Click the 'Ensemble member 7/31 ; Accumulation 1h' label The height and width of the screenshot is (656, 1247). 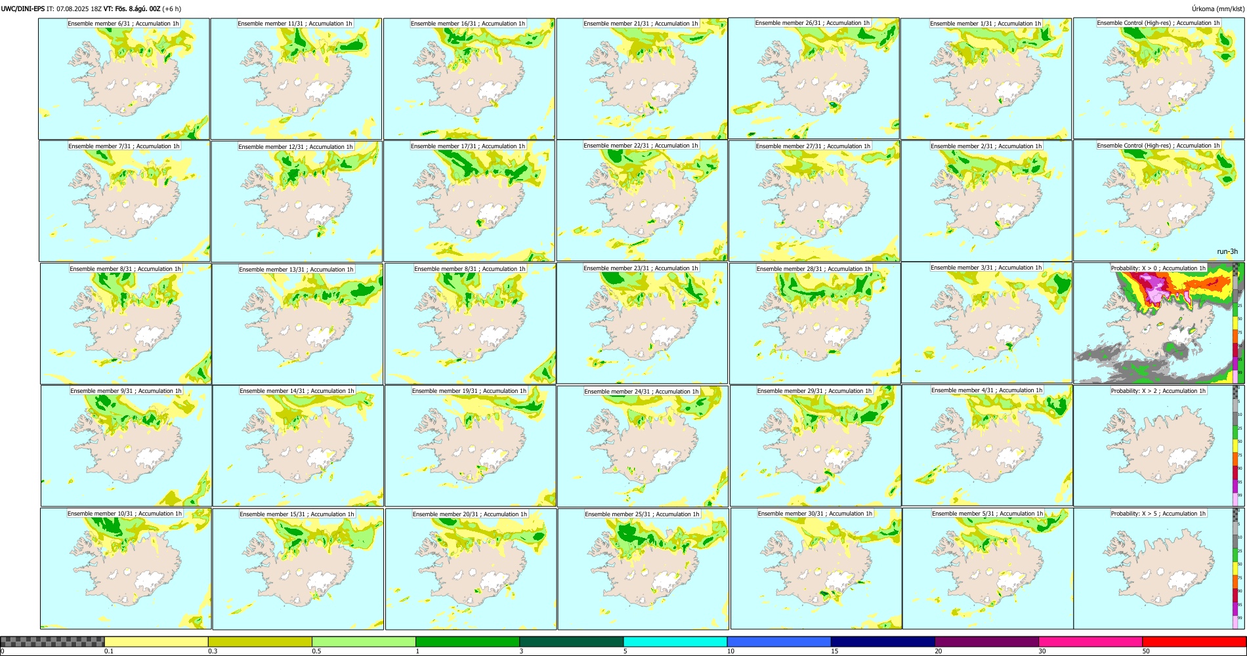[124, 146]
